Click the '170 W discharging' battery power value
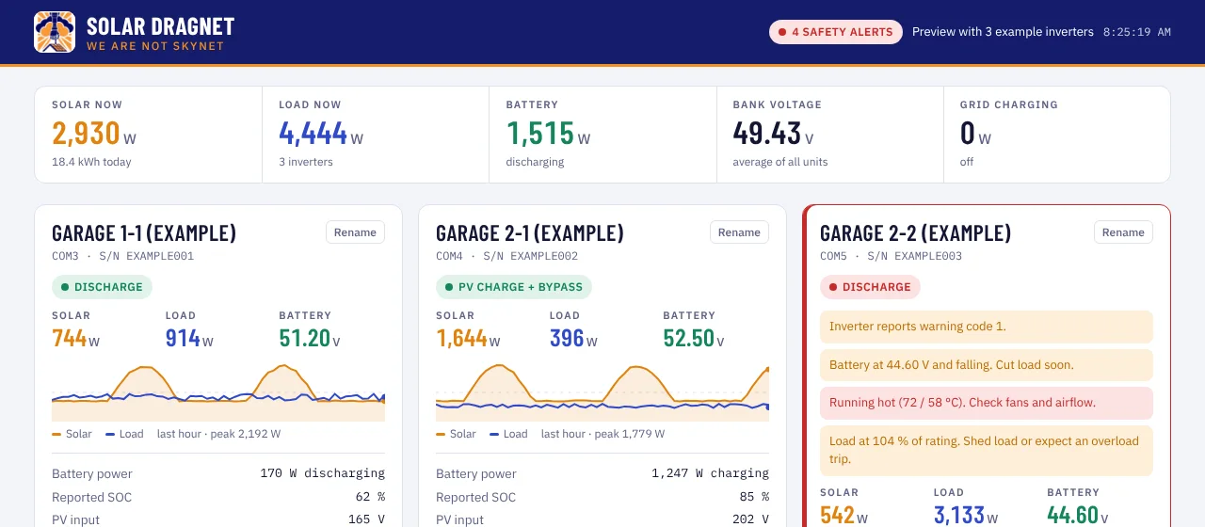This screenshot has width=1205, height=527. (322, 473)
